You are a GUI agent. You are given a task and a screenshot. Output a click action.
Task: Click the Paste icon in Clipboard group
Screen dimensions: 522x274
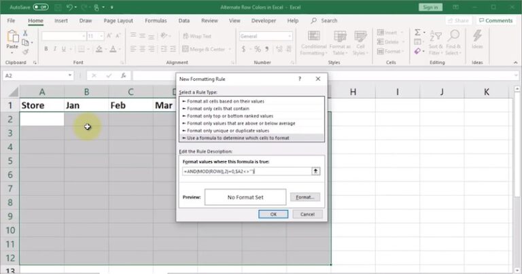(12, 37)
